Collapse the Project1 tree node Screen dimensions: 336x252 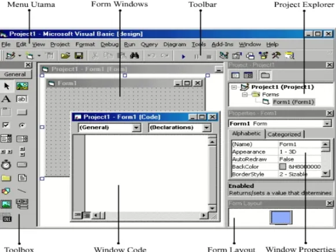[x=234, y=87]
